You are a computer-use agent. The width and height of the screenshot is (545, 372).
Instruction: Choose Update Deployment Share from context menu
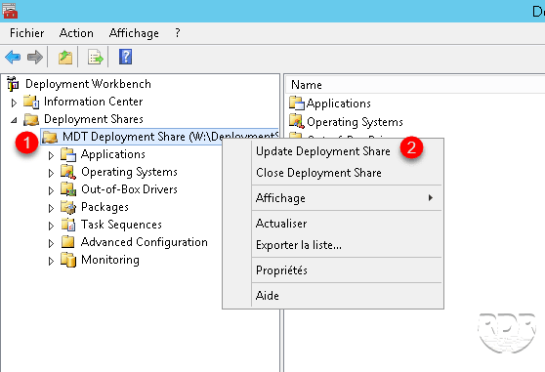[x=323, y=151]
